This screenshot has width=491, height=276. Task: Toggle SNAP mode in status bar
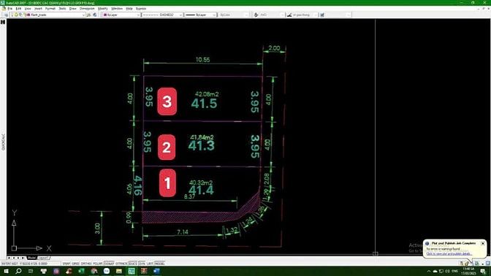coord(66,264)
